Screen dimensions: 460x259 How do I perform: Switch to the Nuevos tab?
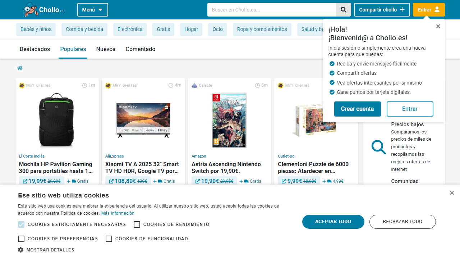point(106,49)
